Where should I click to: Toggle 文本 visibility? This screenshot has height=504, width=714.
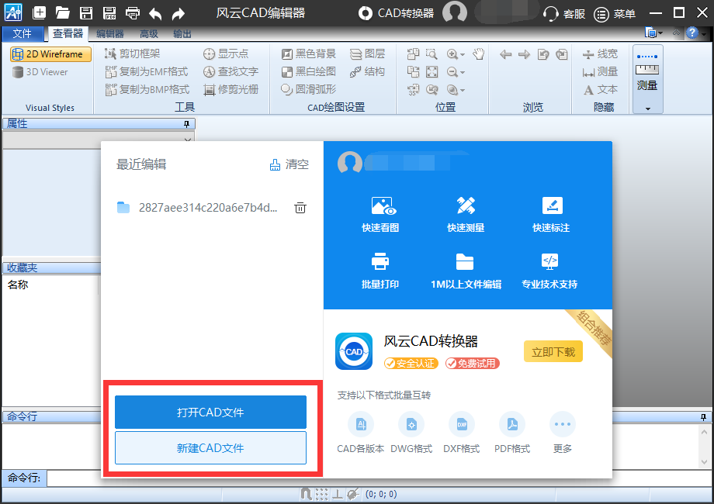tap(600, 89)
